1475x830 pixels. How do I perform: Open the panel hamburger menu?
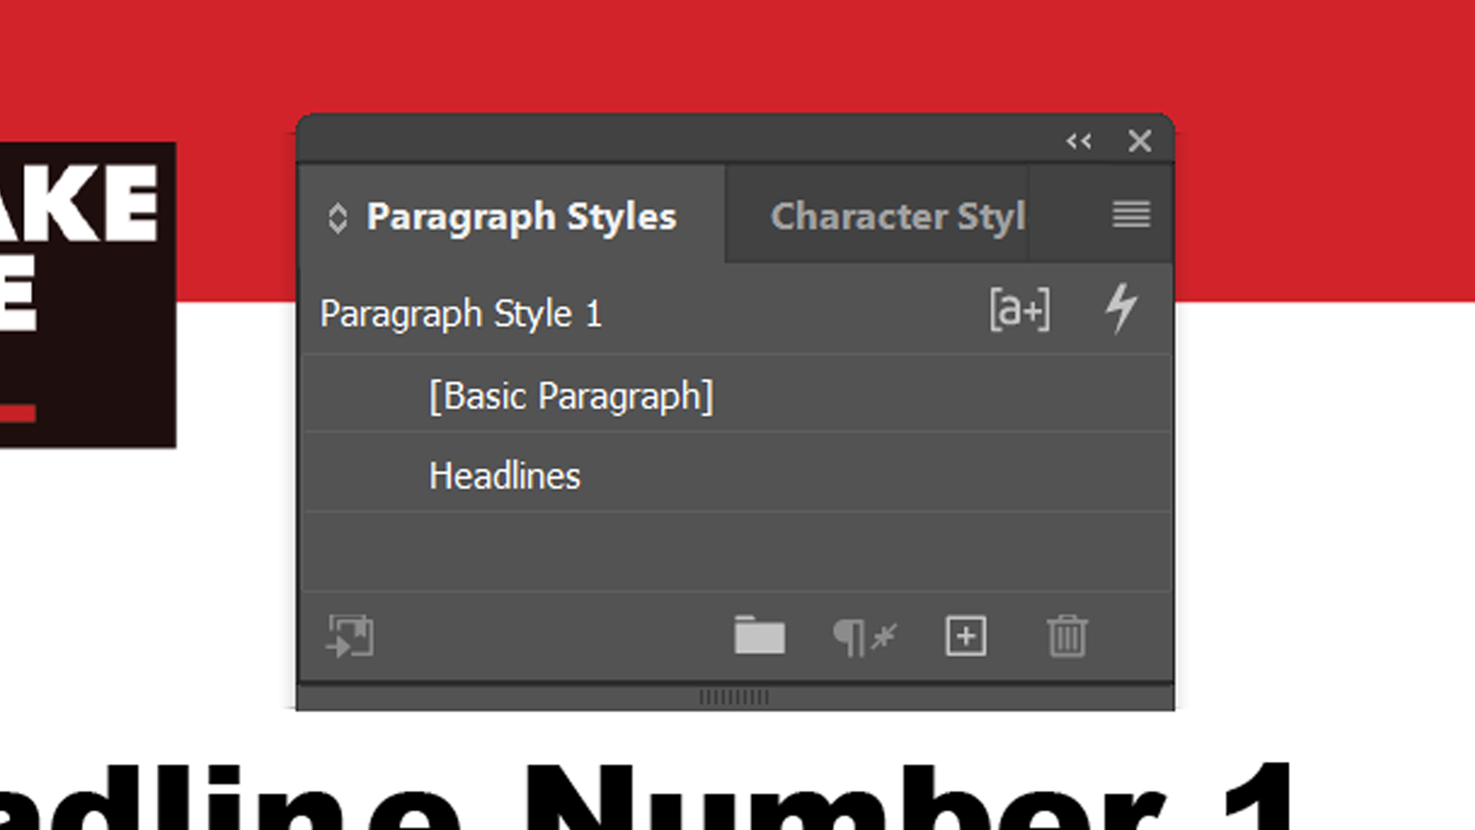click(x=1131, y=214)
